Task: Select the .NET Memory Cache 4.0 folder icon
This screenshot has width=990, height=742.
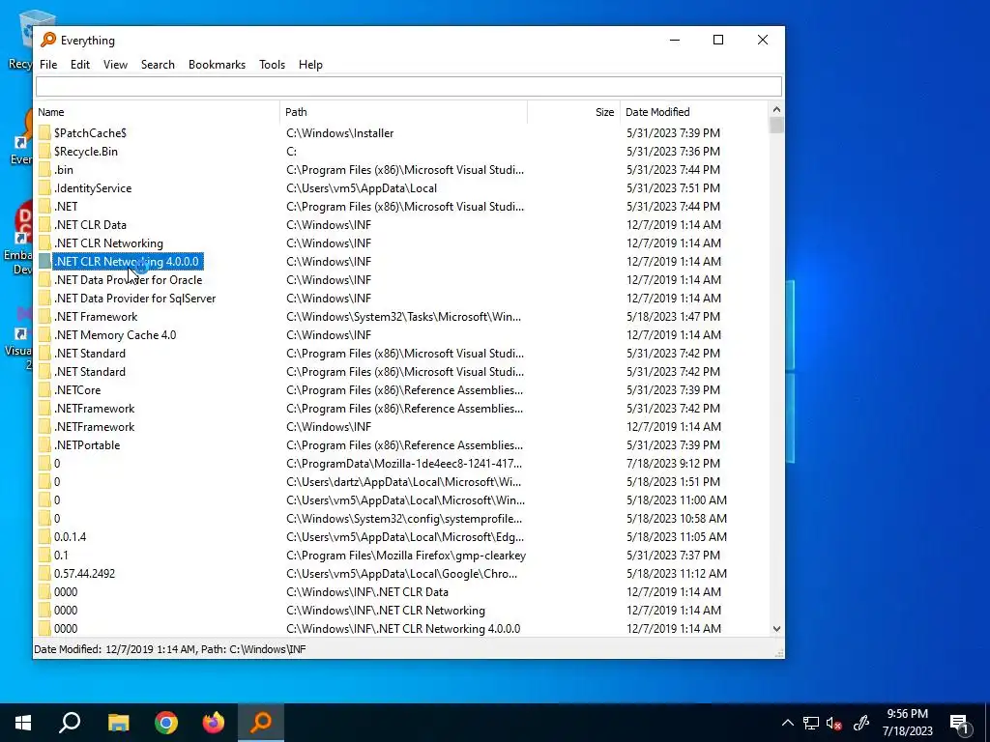Action: point(44,334)
